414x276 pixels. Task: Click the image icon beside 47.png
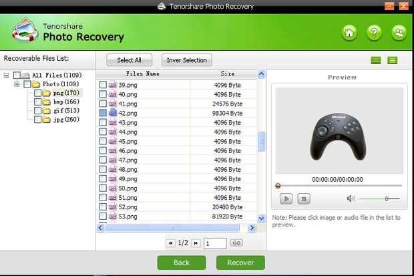click(x=113, y=160)
